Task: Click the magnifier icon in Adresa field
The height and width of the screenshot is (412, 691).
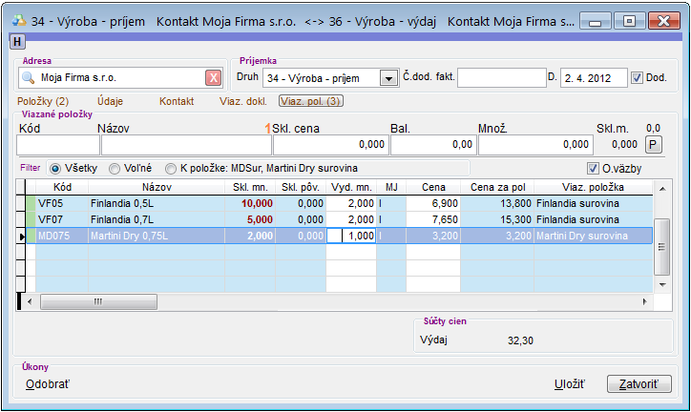Action: tap(29, 78)
